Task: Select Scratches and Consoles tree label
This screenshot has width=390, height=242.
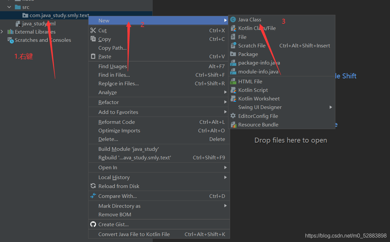Action: [43, 40]
